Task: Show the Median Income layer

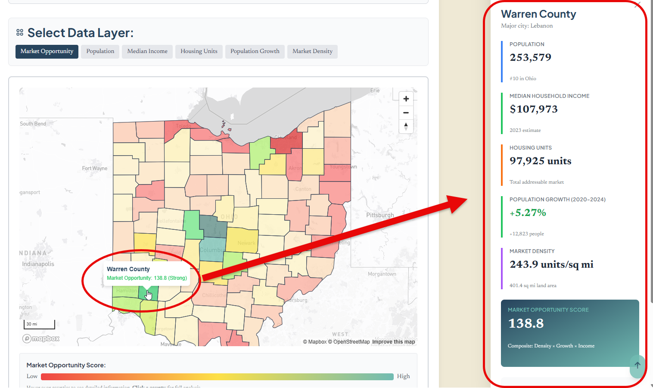Action: (147, 51)
